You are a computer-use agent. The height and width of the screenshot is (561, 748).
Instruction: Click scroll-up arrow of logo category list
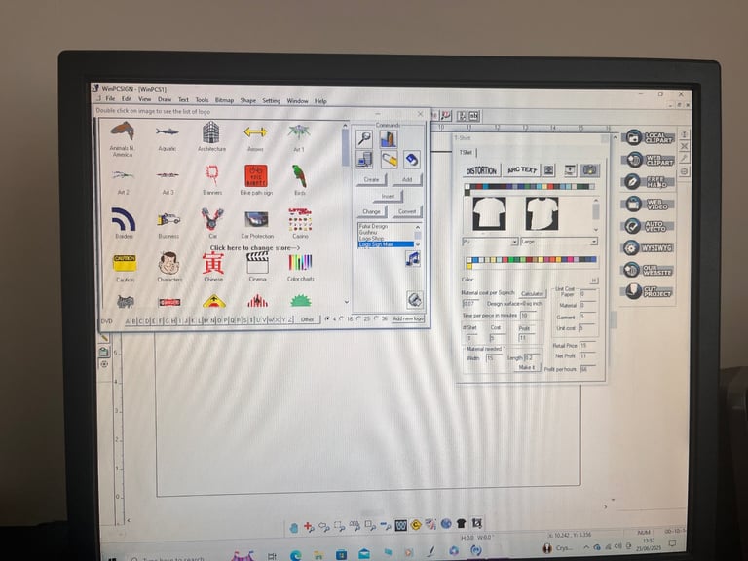346,126
